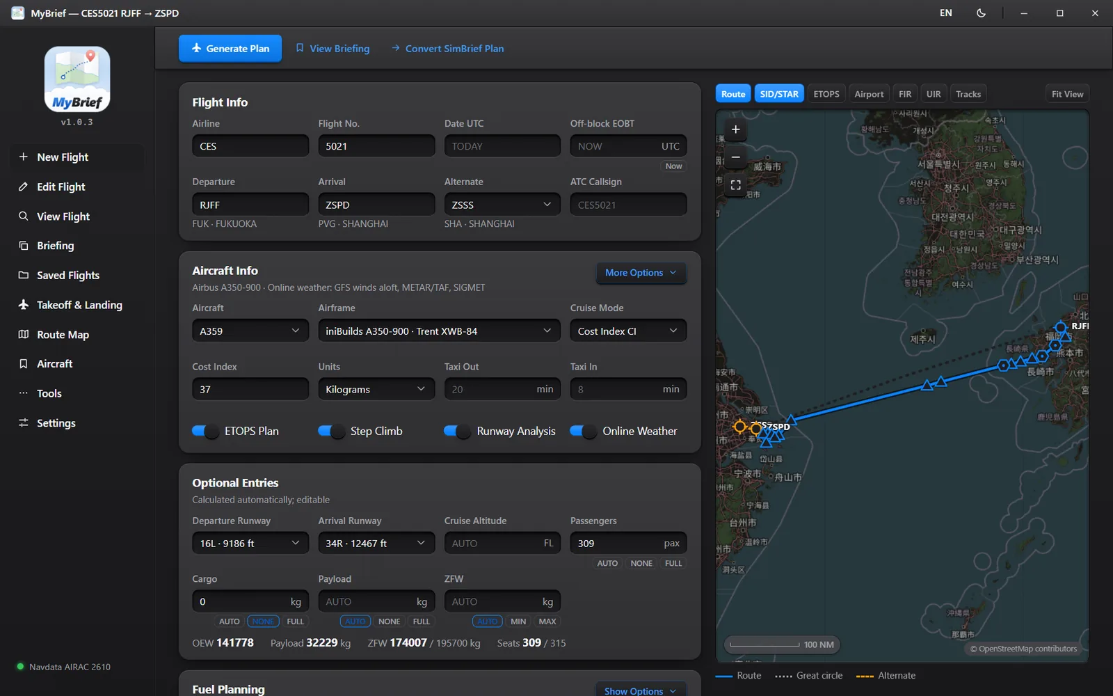Screen dimensions: 1113x696
Task: Click the Takeoff & Landing airplane icon
Action: (24, 305)
